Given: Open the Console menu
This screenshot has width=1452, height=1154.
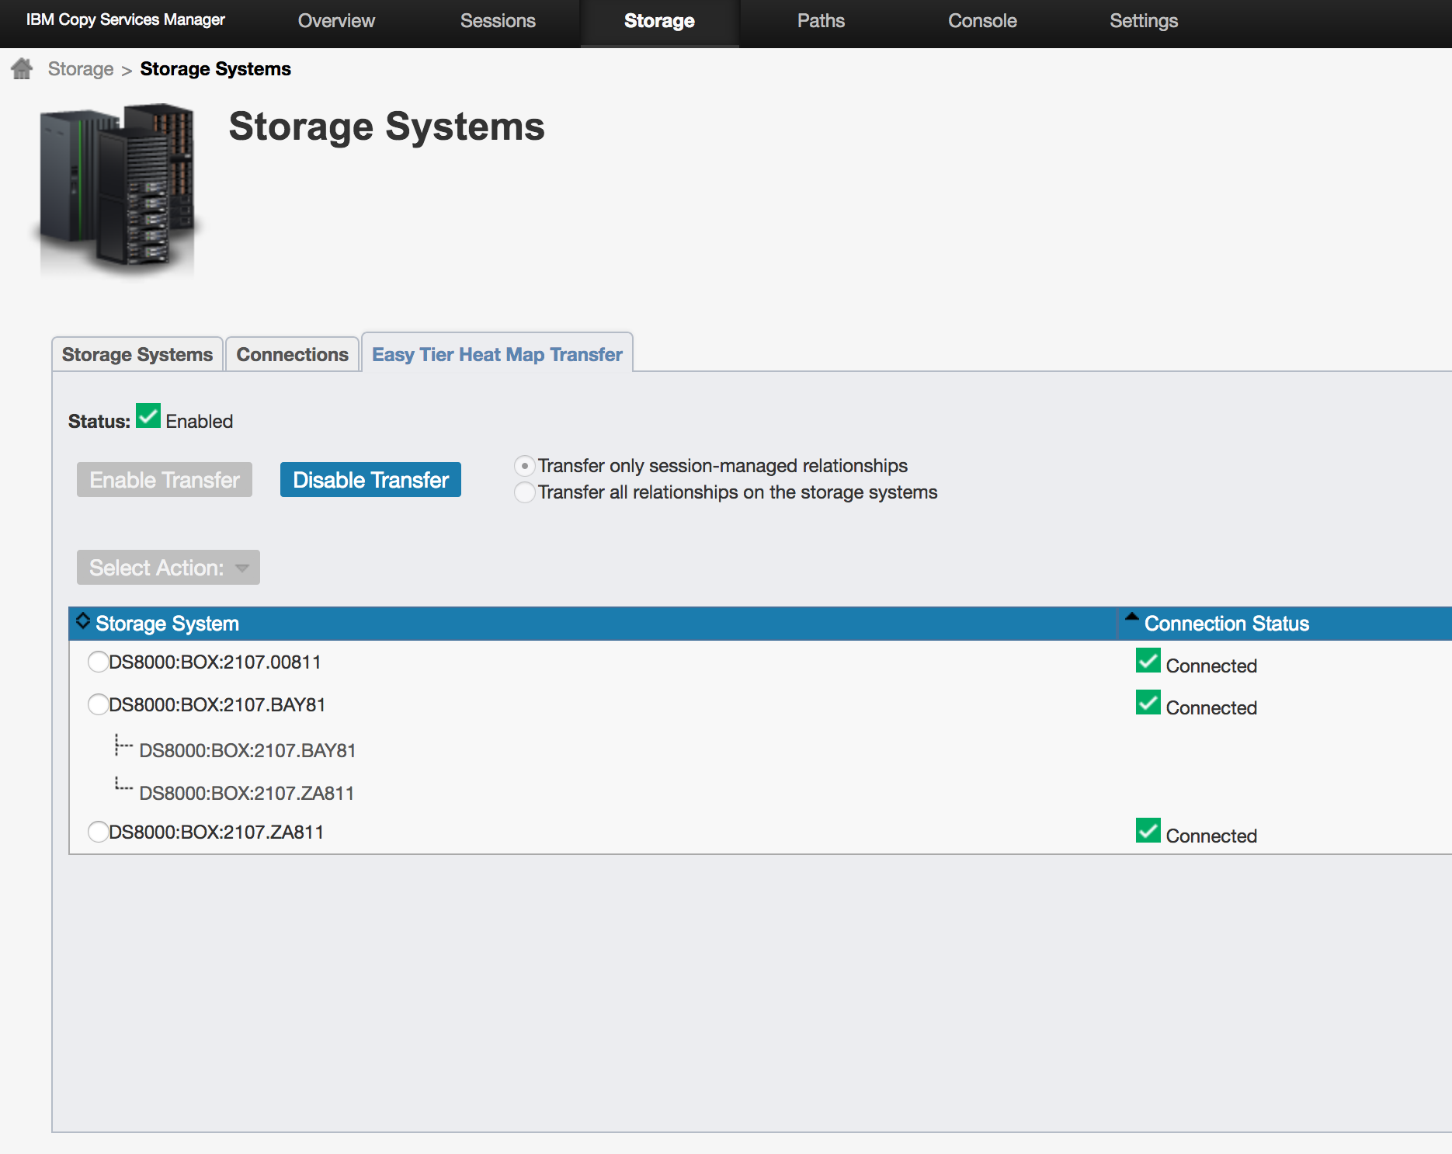Looking at the screenshot, I should click(x=982, y=21).
